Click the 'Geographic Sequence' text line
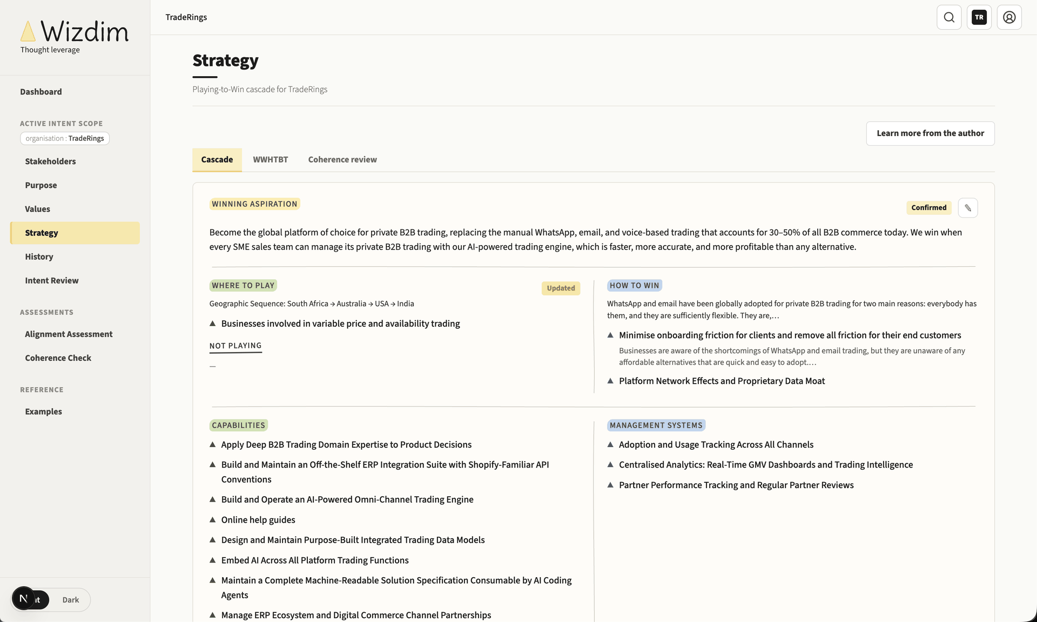This screenshot has height=622, width=1037. point(312,304)
